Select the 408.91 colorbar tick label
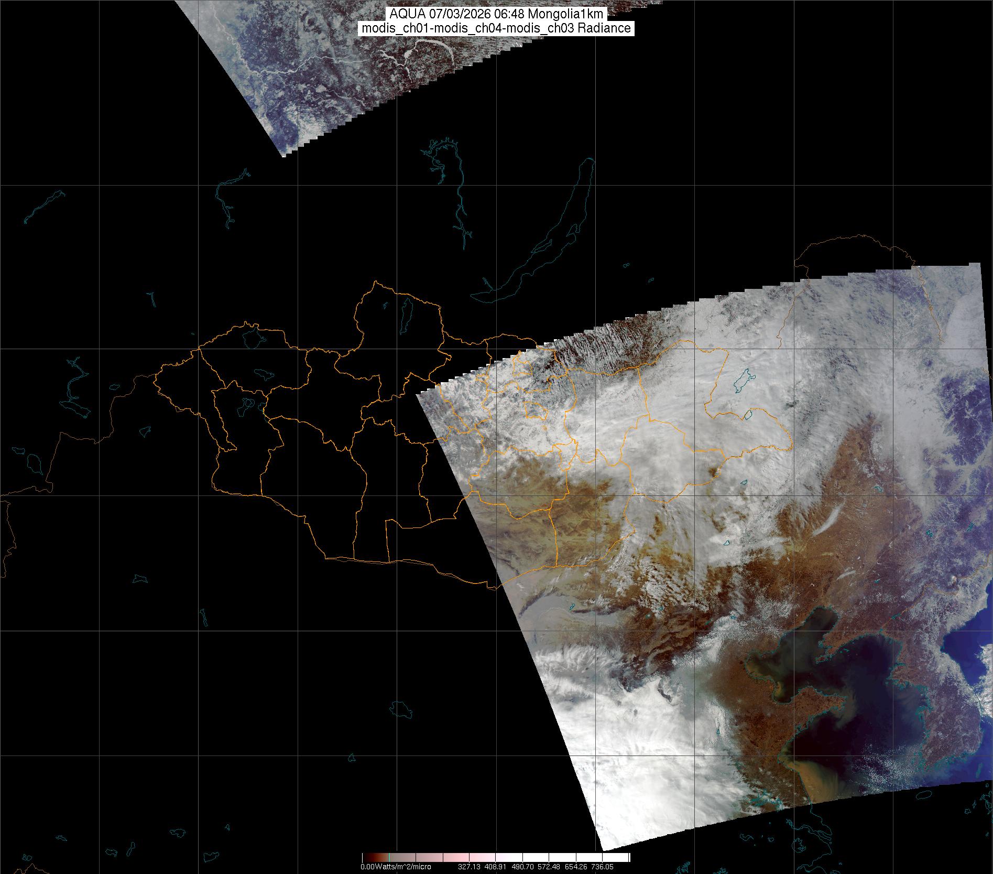This screenshot has height=874, width=993. [495, 867]
